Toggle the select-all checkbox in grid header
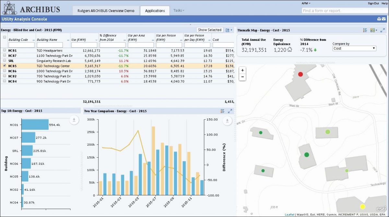Image resolution: width=389 pixels, height=217 pixels. [x=4, y=37]
